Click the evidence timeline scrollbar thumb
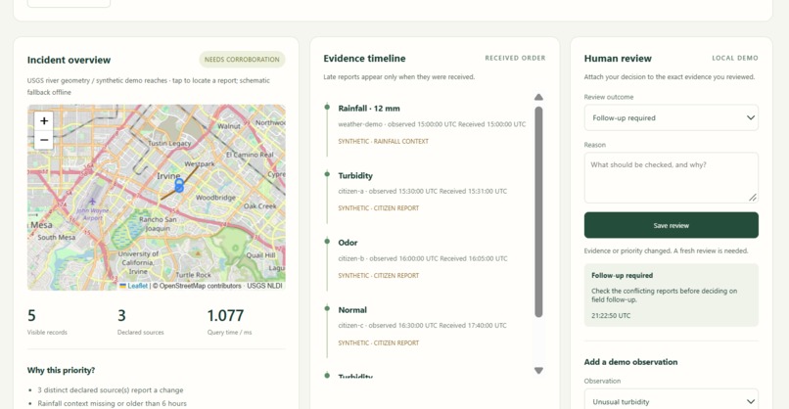Viewport: 789px width, 409px height. pos(538,211)
